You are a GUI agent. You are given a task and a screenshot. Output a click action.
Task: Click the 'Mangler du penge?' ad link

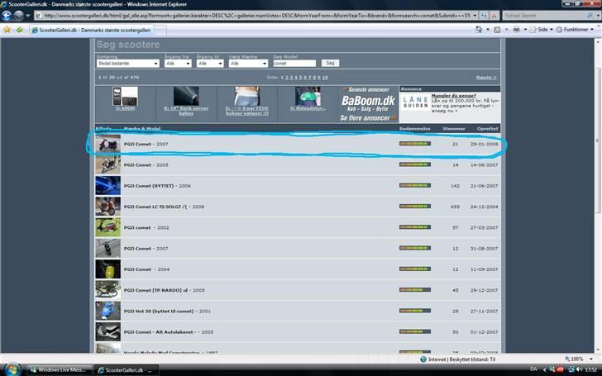coord(453,96)
